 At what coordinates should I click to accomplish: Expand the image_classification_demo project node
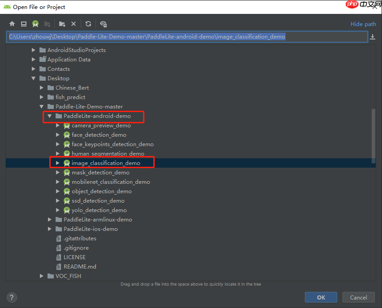pos(58,163)
